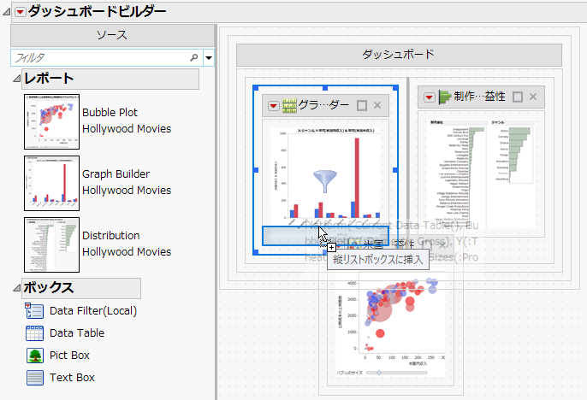Open the filter options dropdown arrow
Image resolution: width=587 pixels, height=400 pixels.
pos(209,58)
